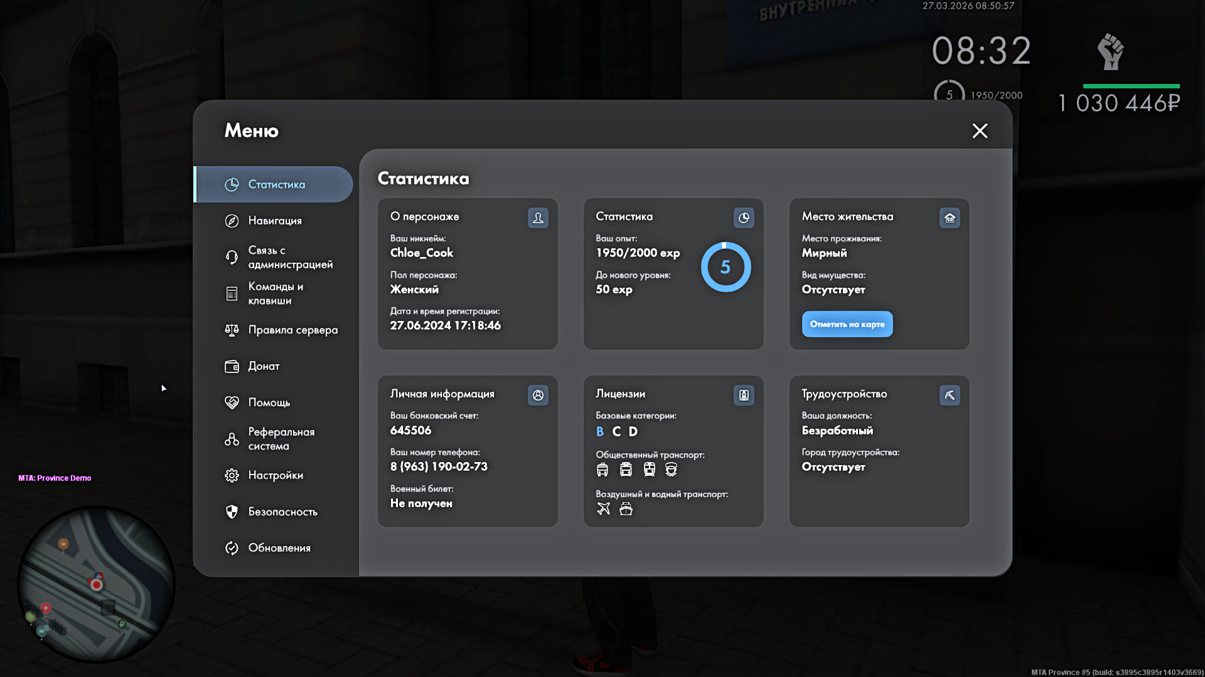
Task: Click the profile icon in О персонаже card
Action: (538, 218)
